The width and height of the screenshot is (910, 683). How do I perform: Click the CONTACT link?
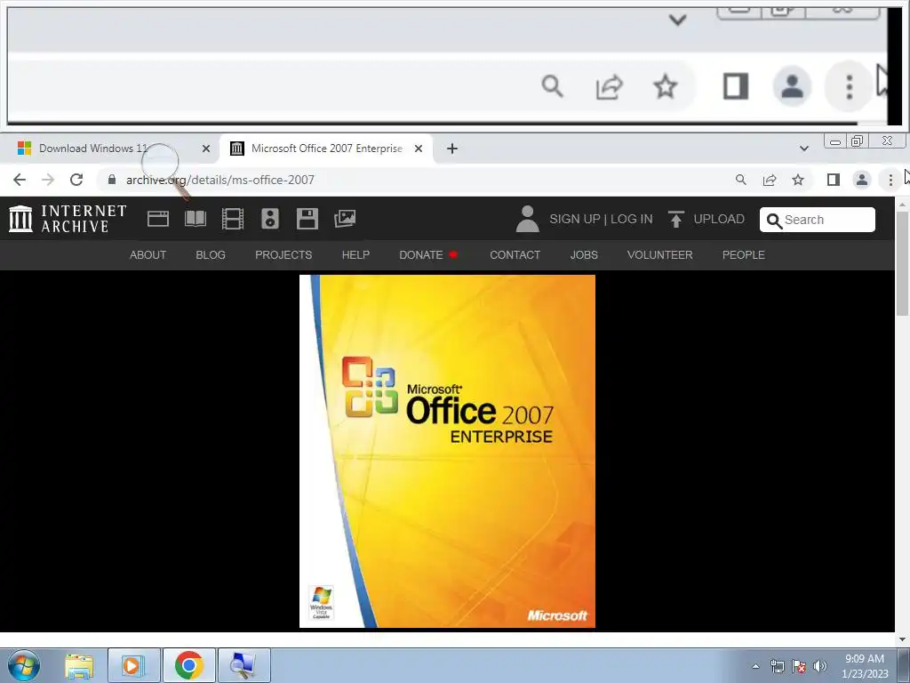pyautogui.click(x=515, y=255)
